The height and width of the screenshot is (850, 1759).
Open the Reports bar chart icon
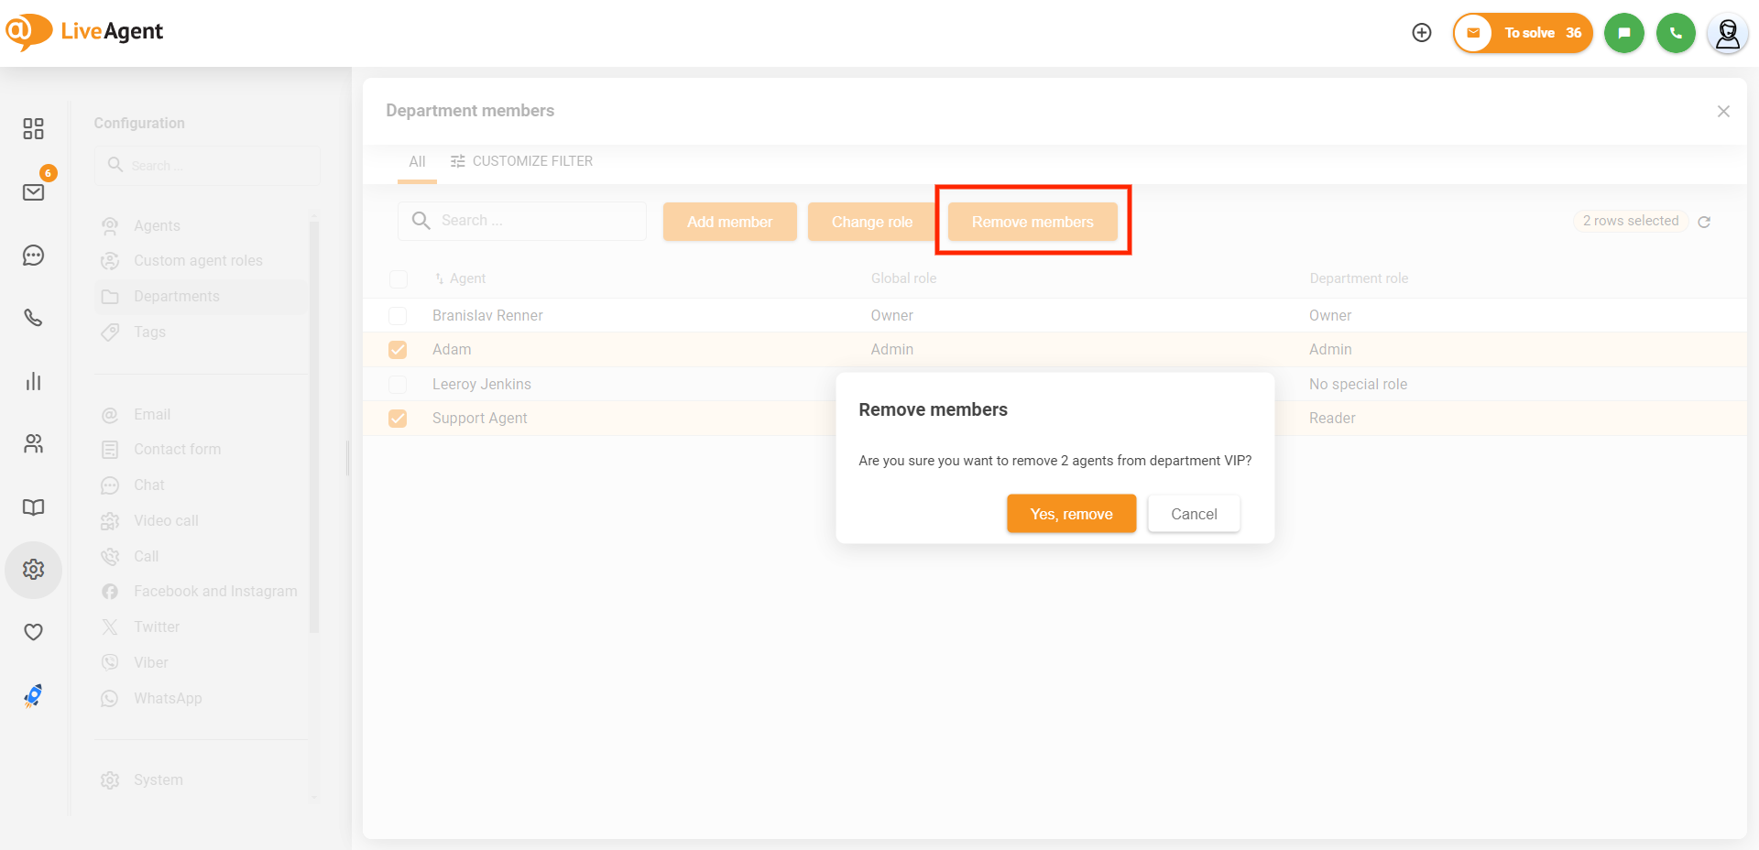(33, 381)
